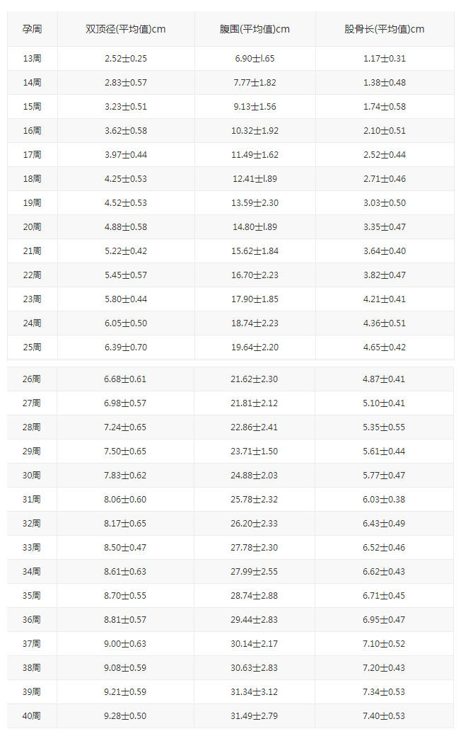Click the 7.24±0.65 cell for 28周

click(x=125, y=427)
